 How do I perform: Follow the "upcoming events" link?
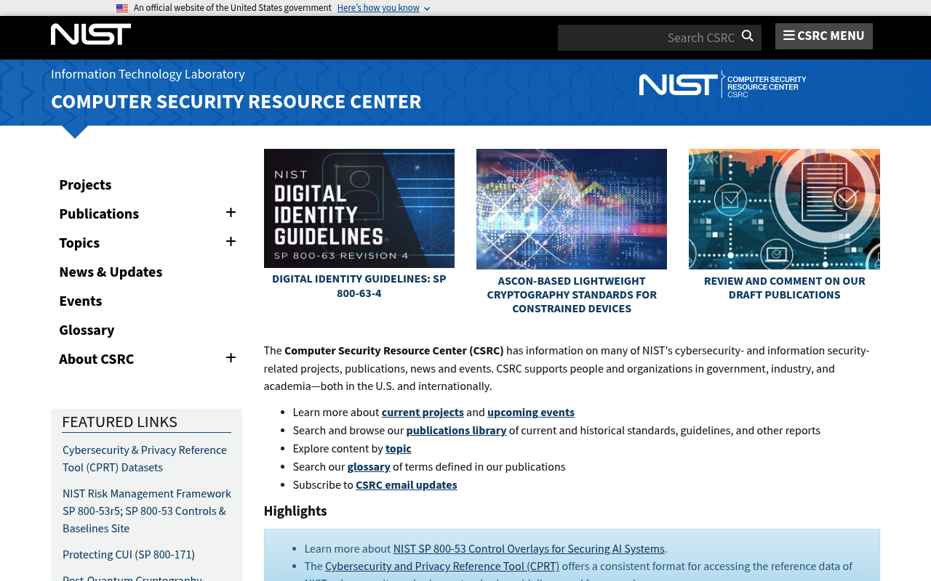(x=531, y=413)
